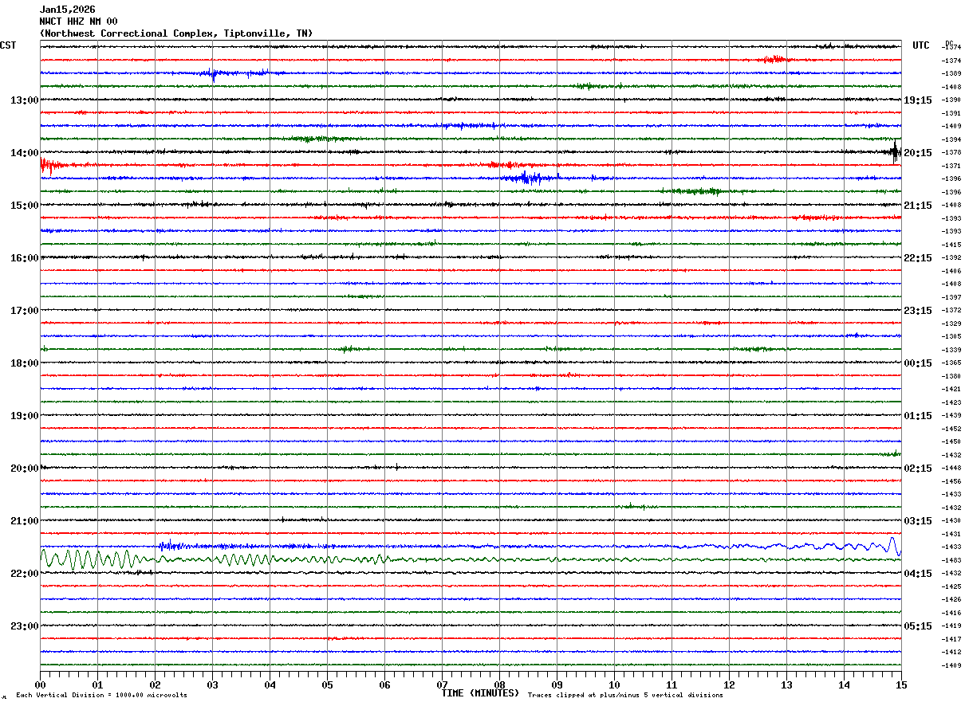Click the "UTC" timezone label

coord(921,45)
